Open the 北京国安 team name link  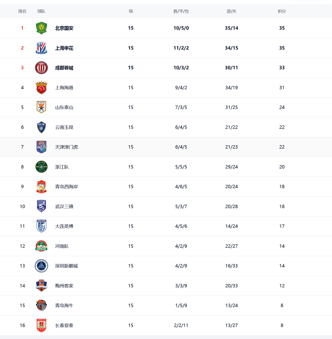coord(64,28)
